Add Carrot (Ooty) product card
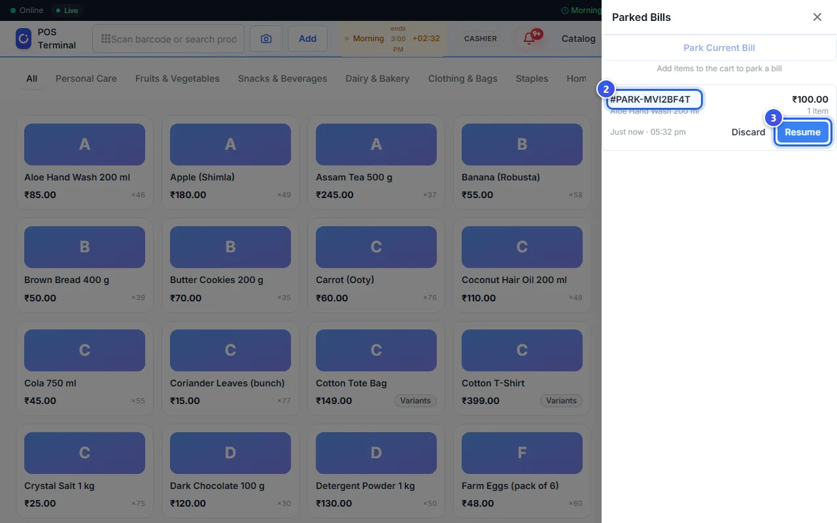 (376, 265)
